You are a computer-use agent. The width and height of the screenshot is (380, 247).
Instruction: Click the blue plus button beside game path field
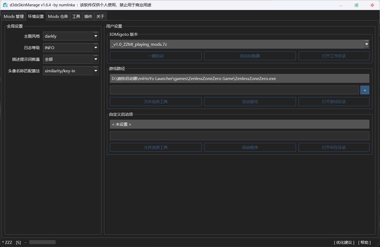click(x=365, y=90)
